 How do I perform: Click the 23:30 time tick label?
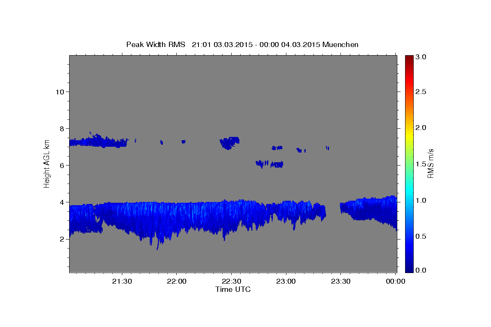point(340,281)
